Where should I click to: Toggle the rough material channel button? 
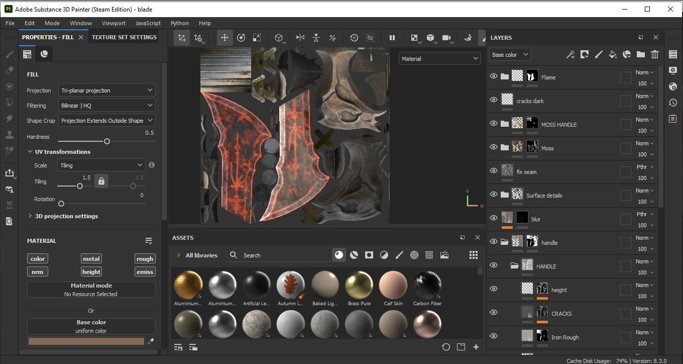(145, 259)
